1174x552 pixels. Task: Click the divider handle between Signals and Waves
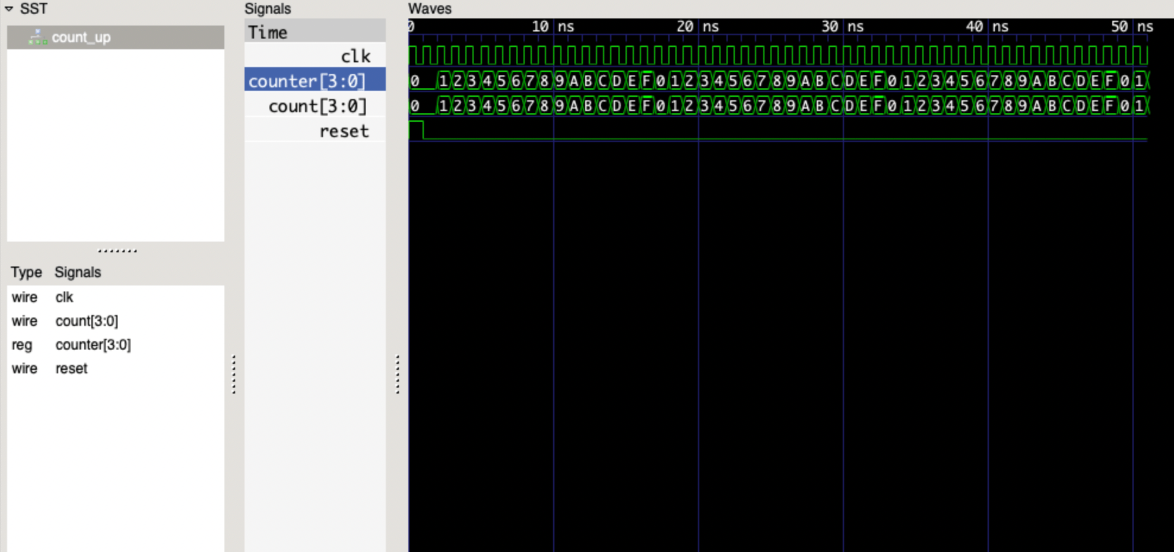[397, 374]
